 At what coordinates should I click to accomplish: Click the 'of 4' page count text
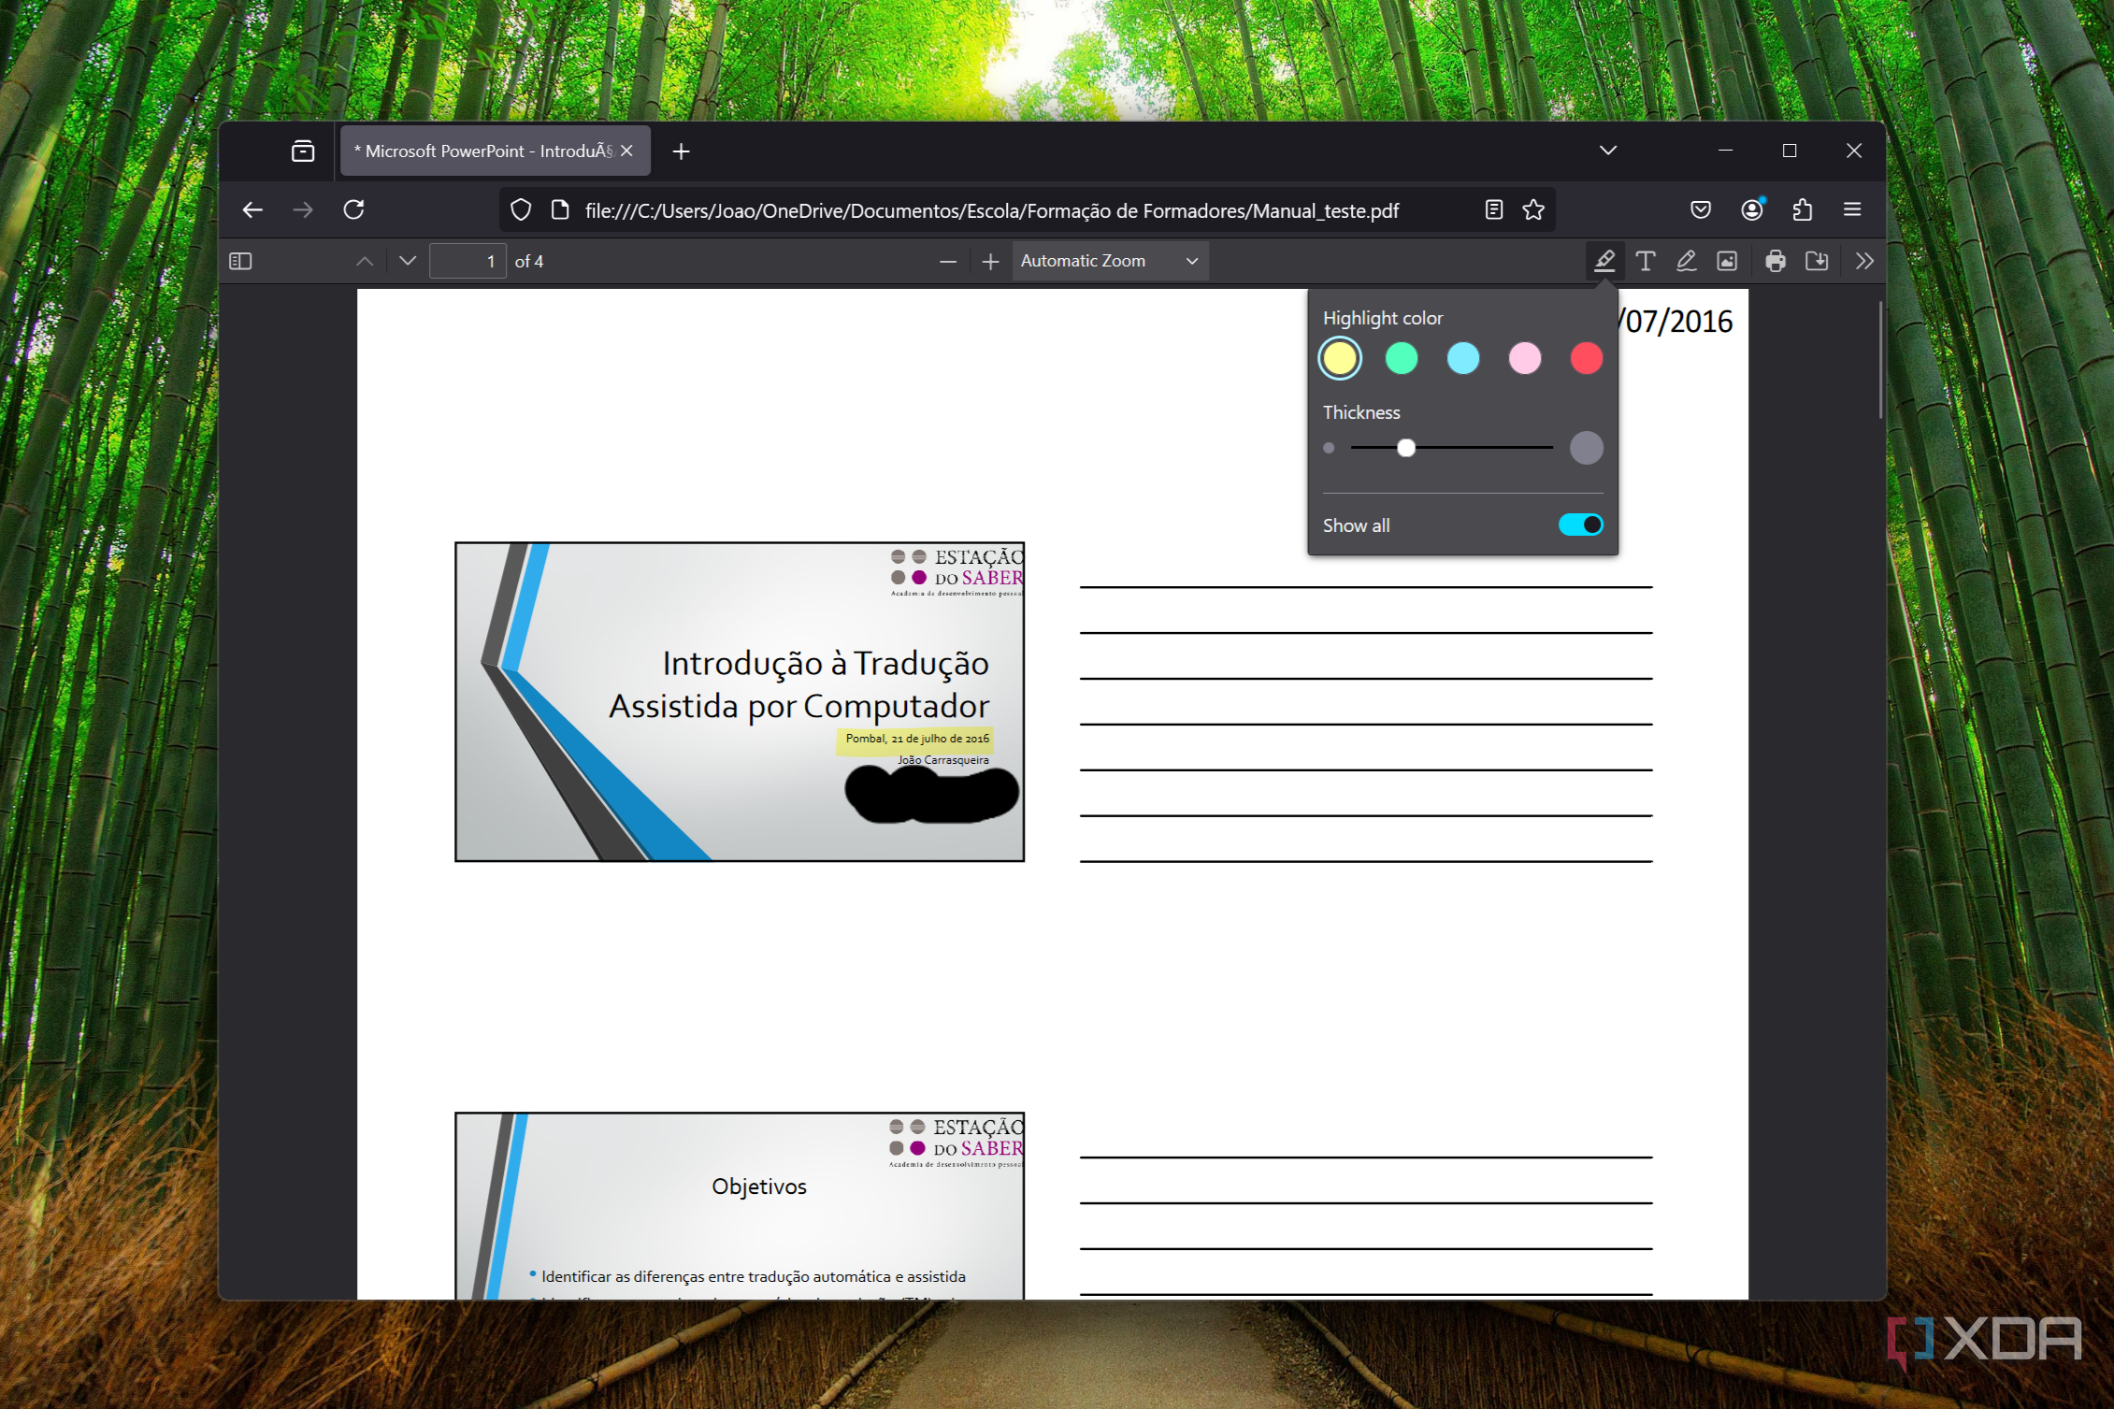point(529,262)
